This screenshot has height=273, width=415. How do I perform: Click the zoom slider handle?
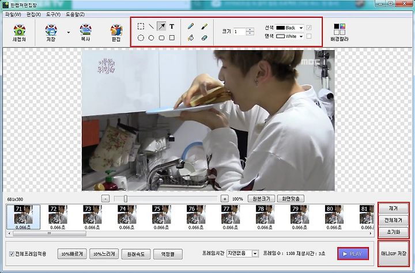[x=126, y=199]
